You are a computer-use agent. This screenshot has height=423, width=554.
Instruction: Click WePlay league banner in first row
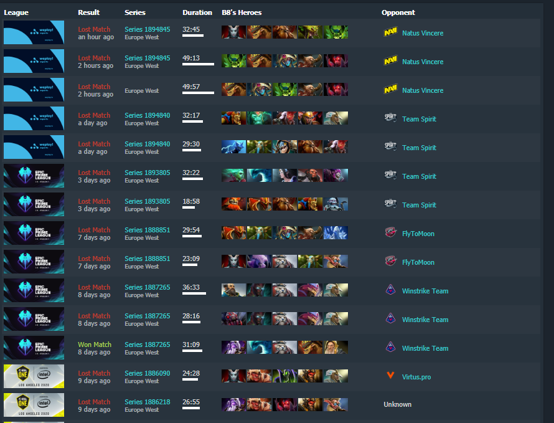click(34, 32)
